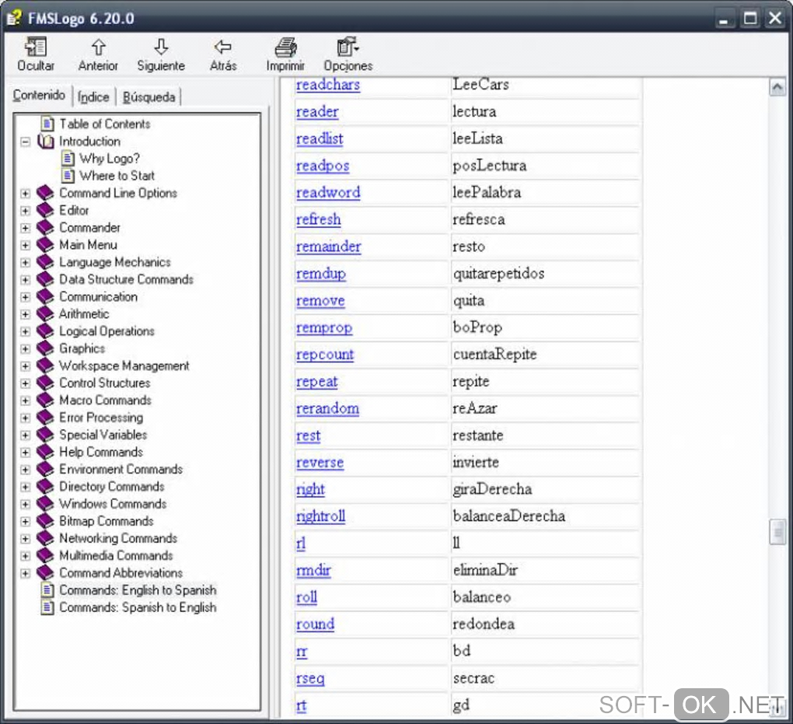The width and height of the screenshot is (793, 724).
Task: Click the book icon beside Main Menu
Action: tap(46, 245)
